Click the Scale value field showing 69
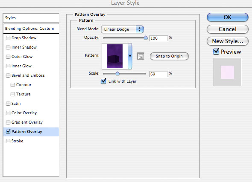The height and width of the screenshot is (182, 252). click(x=158, y=74)
